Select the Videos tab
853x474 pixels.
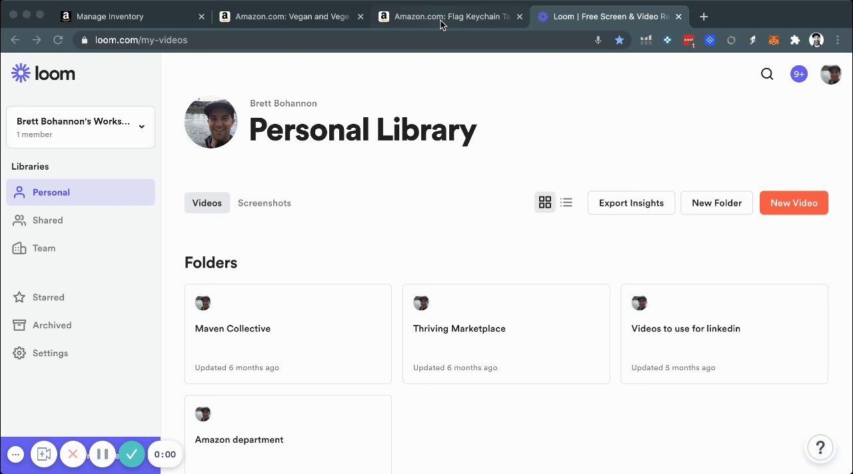[207, 203]
